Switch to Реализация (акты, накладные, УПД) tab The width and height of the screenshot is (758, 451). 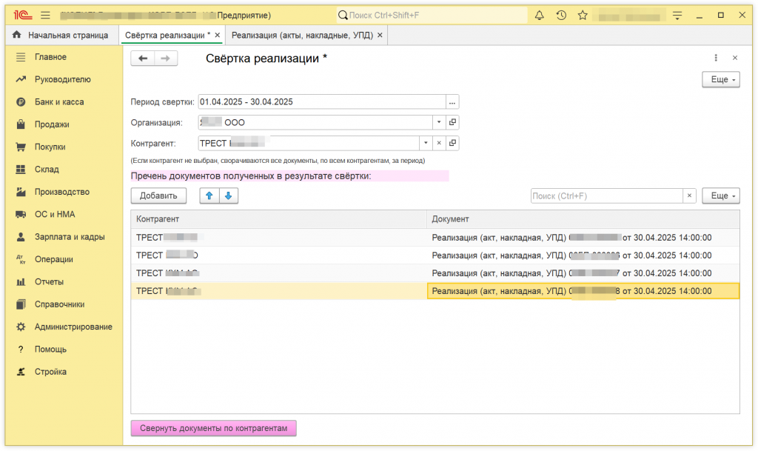(302, 35)
